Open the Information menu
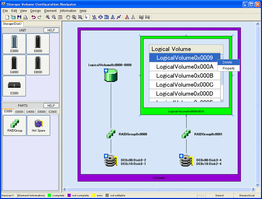The height and width of the screenshot is (199, 262). coord(68,11)
